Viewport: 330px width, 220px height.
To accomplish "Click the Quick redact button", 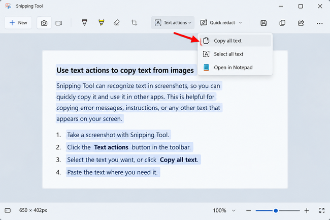I will tap(218, 22).
